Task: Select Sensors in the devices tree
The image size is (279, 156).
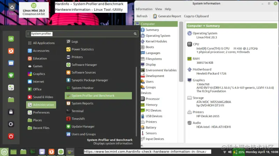Action: 149,133
